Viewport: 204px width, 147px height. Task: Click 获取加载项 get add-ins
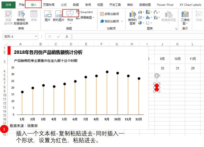tap(109, 14)
